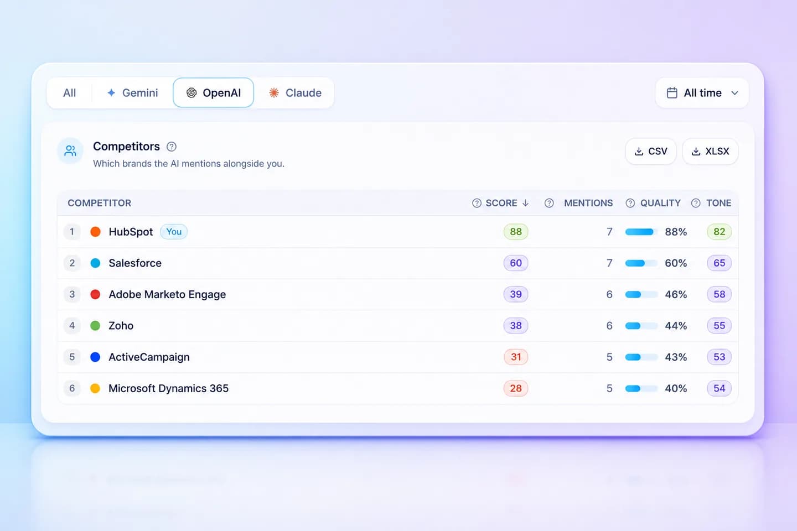Click HubSpot's orange brand dot

click(95, 232)
